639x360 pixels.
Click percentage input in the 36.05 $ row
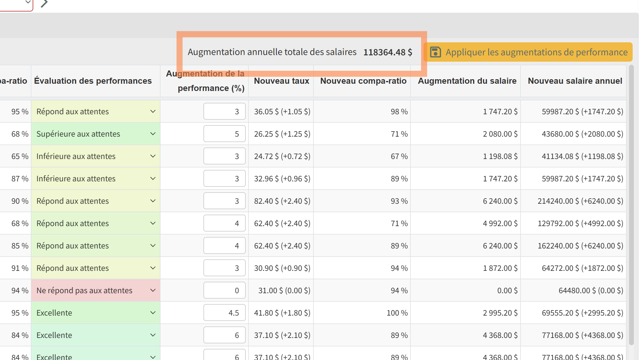point(224,112)
